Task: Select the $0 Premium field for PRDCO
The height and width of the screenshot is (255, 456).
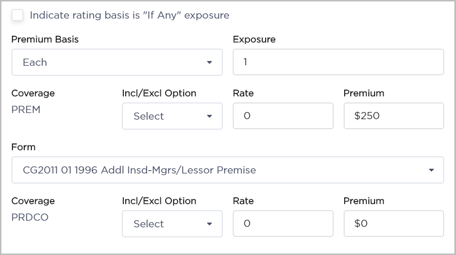Action: coord(393,224)
